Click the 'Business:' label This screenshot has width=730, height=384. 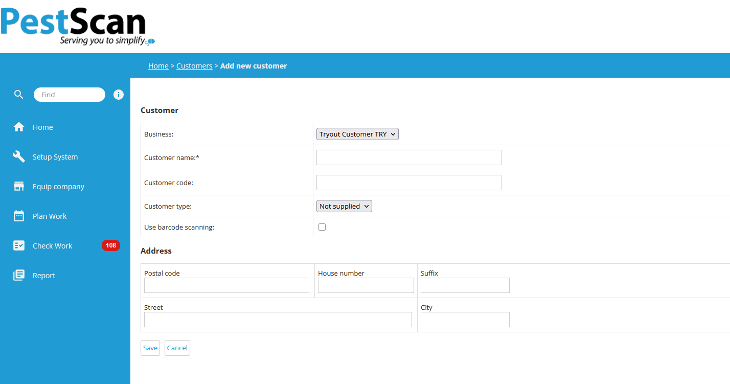(159, 134)
